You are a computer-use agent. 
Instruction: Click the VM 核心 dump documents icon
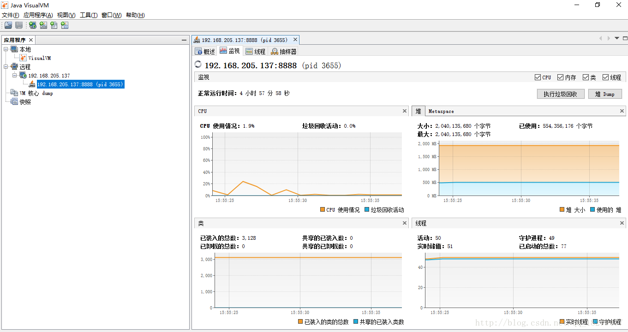point(14,93)
